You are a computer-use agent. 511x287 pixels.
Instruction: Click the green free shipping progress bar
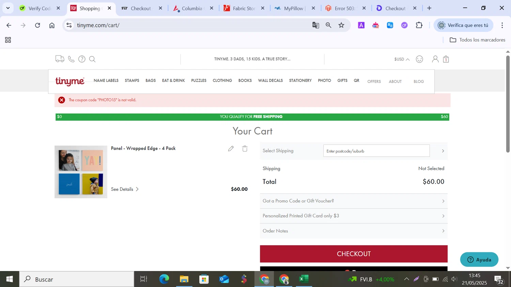[252, 117]
